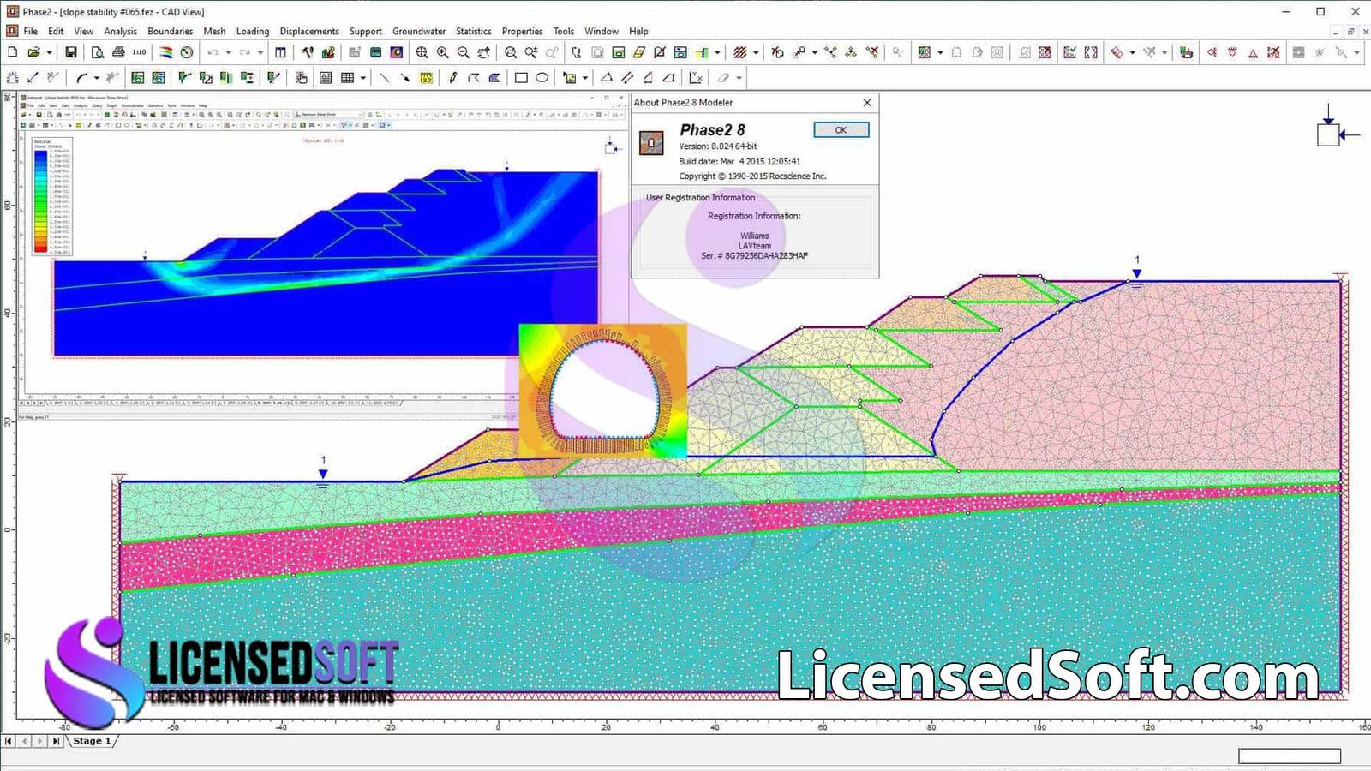
Task: Open the Interpret rainbow-lines icon
Action: pos(166,52)
